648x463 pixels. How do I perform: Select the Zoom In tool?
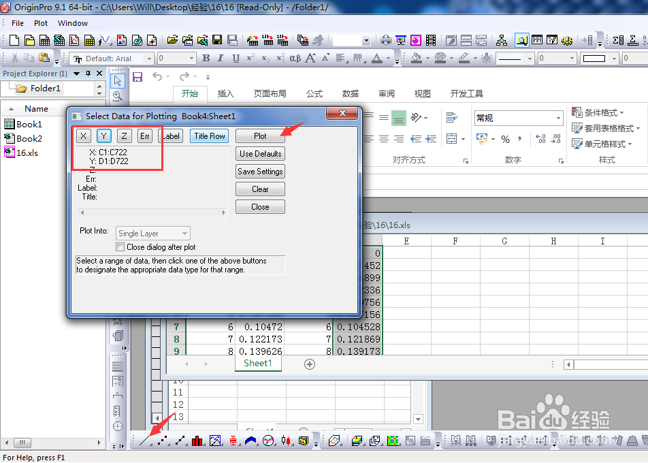pos(118,96)
